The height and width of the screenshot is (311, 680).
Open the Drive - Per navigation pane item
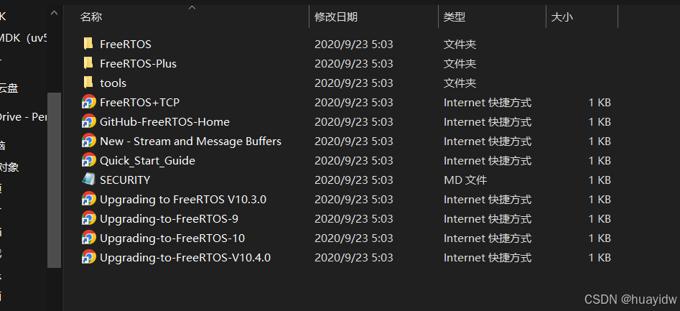click(x=24, y=116)
